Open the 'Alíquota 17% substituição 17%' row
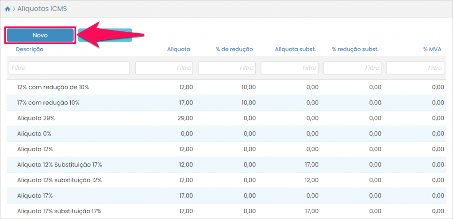The image size is (453, 219). (59, 211)
